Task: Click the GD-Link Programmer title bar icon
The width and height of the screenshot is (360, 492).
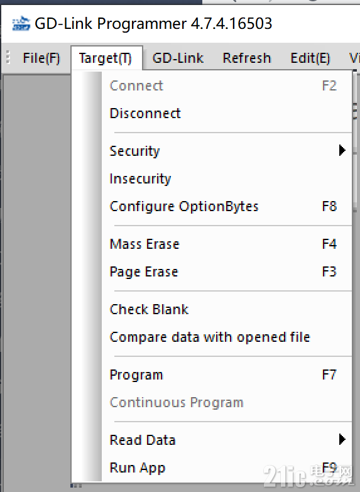Action: pos(21,23)
